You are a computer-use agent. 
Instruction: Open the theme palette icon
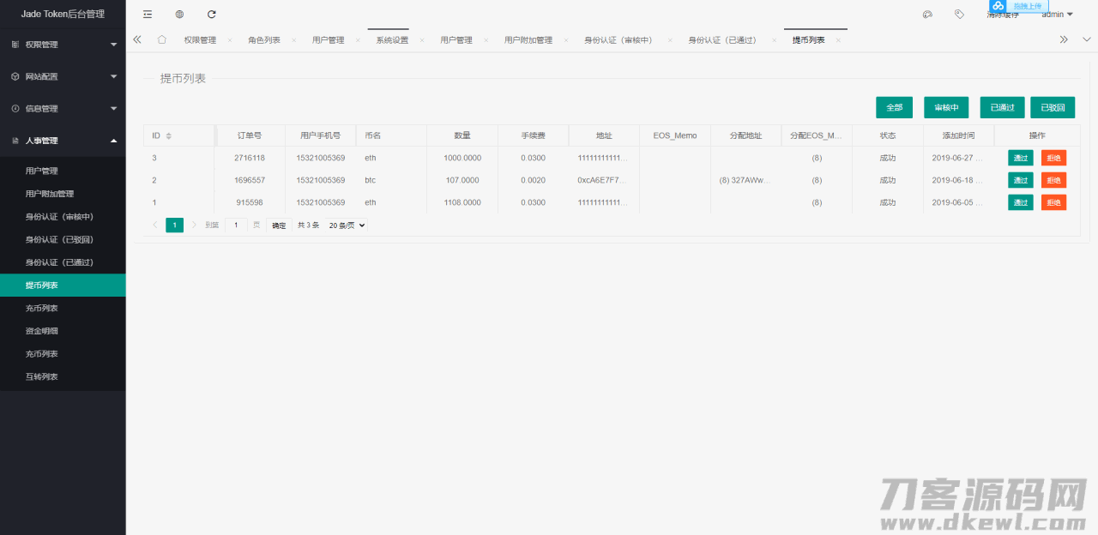point(927,15)
